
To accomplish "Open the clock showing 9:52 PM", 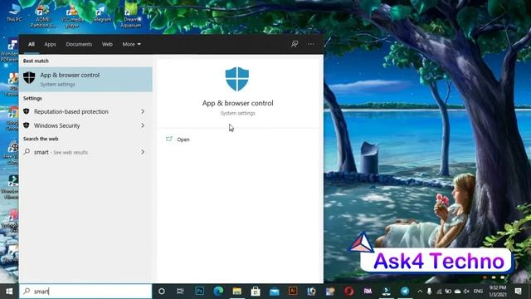I will [498, 292].
